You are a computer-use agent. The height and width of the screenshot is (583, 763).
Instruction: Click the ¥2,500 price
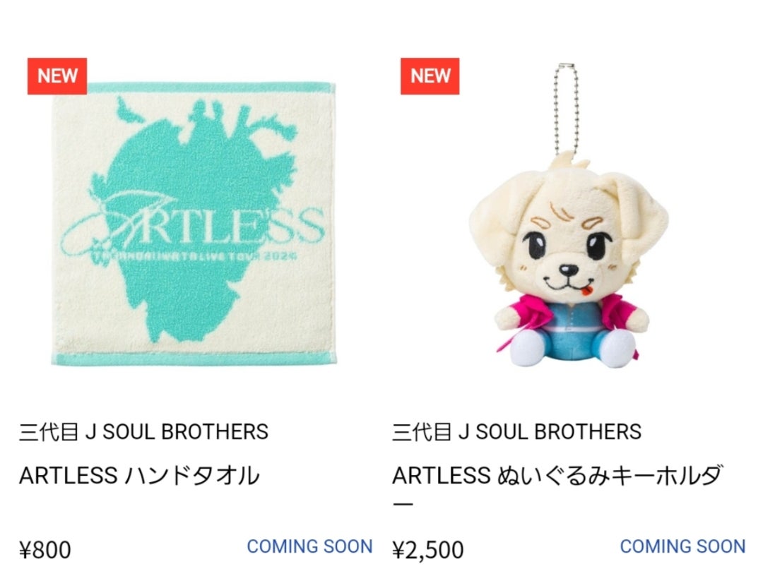(427, 550)
